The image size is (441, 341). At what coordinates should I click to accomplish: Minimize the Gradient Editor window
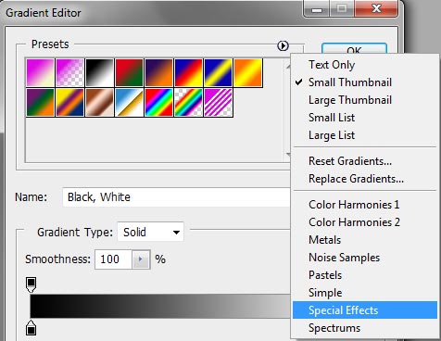(x=317, y=8)
